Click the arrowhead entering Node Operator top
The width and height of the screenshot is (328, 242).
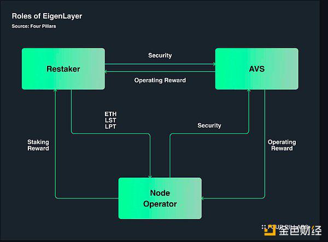(x=150, y=177)
